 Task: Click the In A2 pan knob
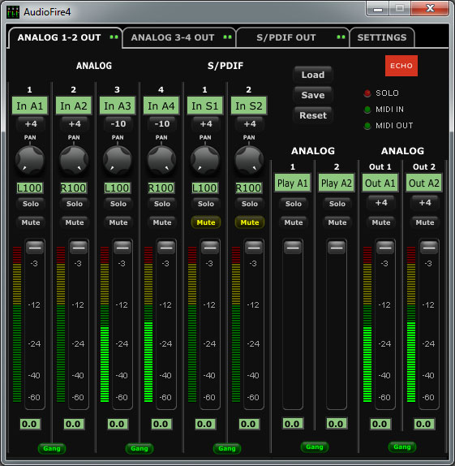point(74,160)
